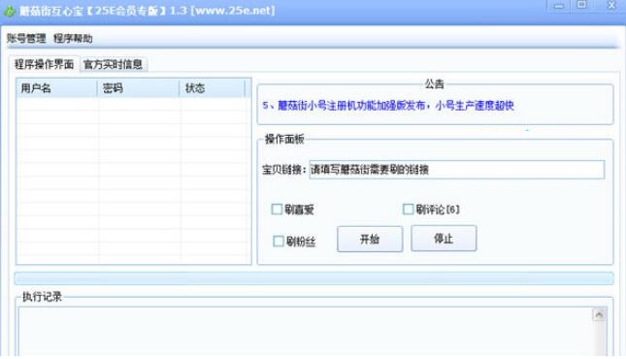Enable the 刷评论 checkbox
Screen dimensions: 626x359
pos(408,210)
